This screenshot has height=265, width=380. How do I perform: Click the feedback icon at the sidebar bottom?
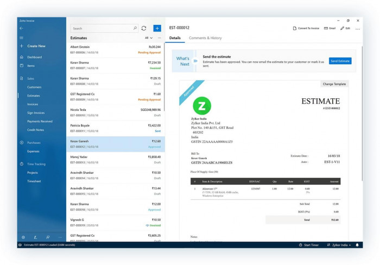pyautogui.click(x=48, y=237)
